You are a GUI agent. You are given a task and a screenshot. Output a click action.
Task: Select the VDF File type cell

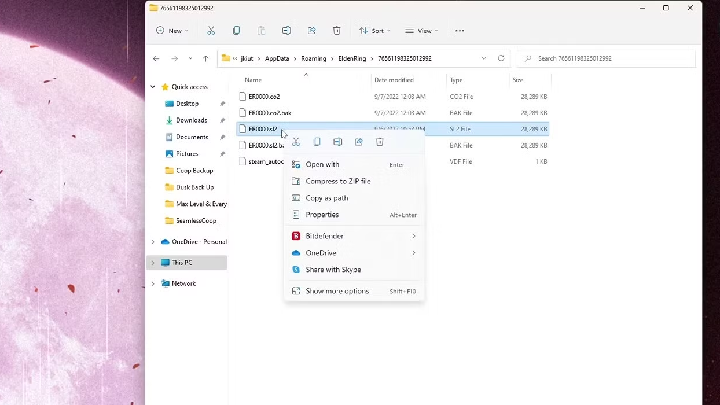461,161
